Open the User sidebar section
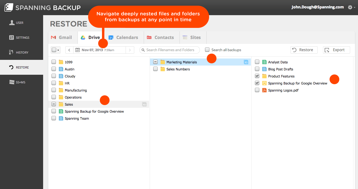 pos(21,23)
